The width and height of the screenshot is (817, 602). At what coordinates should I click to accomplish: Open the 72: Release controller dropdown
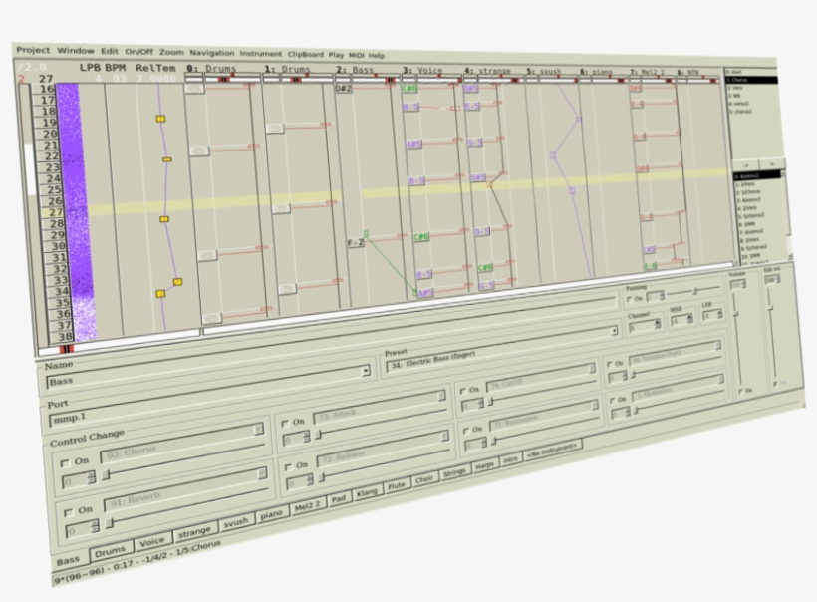pos(444,436)
